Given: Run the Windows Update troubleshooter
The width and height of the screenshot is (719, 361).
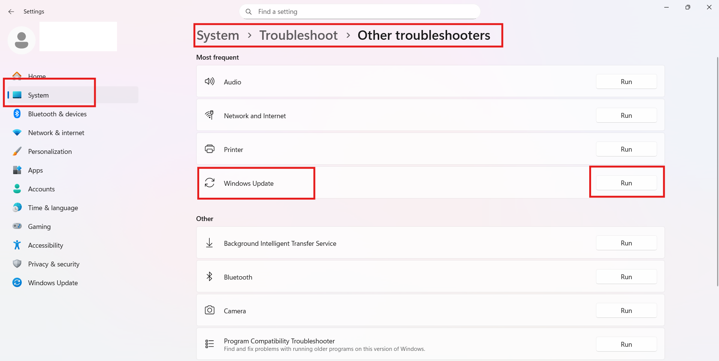Looking at the screenshot, I should [626, 183].
